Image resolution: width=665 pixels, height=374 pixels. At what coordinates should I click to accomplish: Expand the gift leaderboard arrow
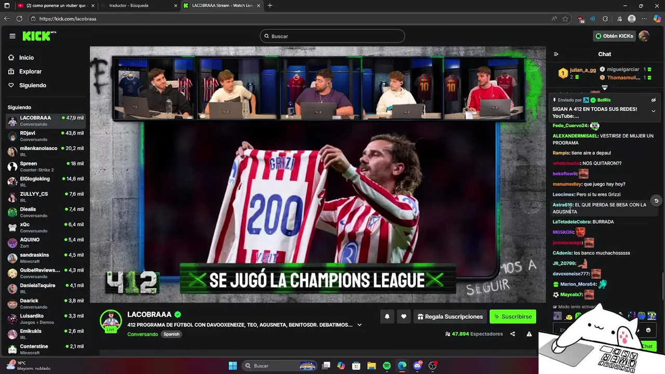coord(605,88)
